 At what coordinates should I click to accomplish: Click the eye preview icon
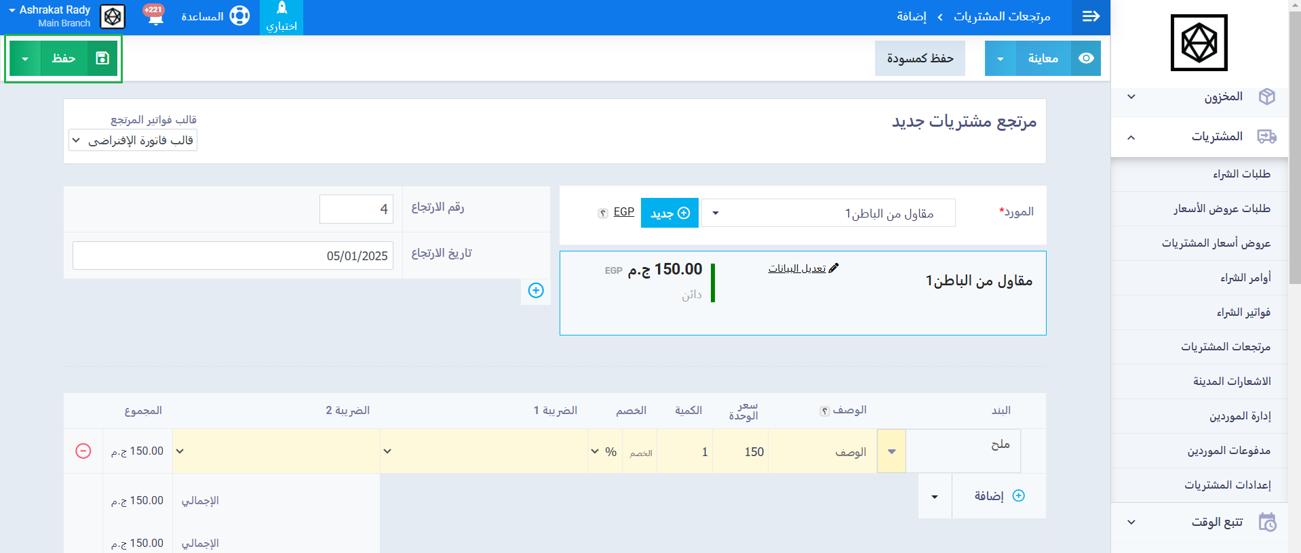[x=1086, y=58]
